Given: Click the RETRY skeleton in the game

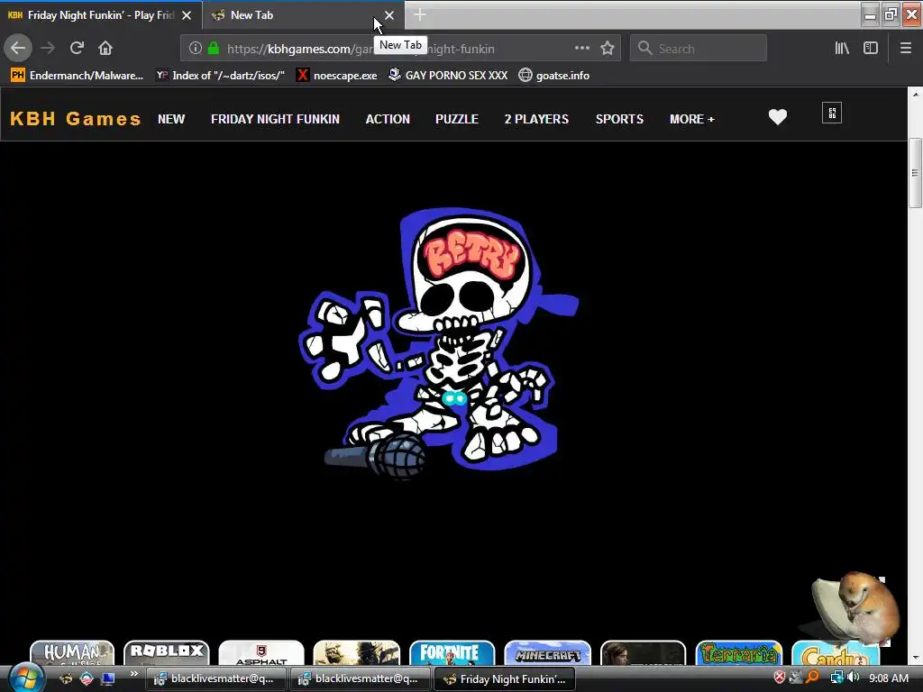Looking at the screenshot, I should [439, 343].
